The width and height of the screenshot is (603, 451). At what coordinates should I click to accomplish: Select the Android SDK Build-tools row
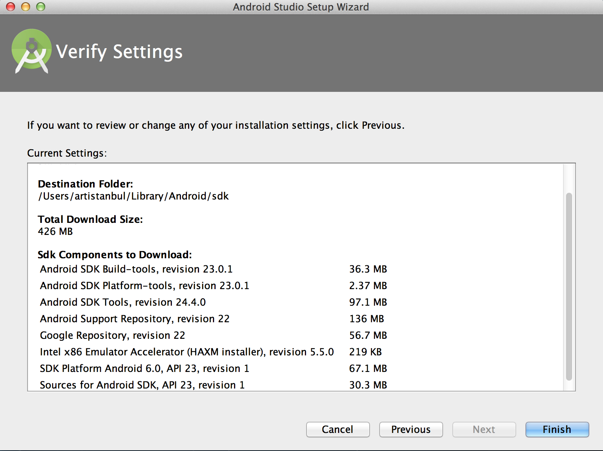click(x=136, y=269)
